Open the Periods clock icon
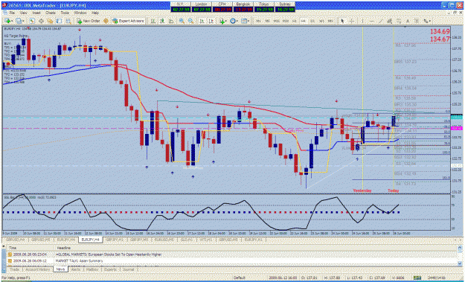The image size is (465, 282). tap(233, 21)
